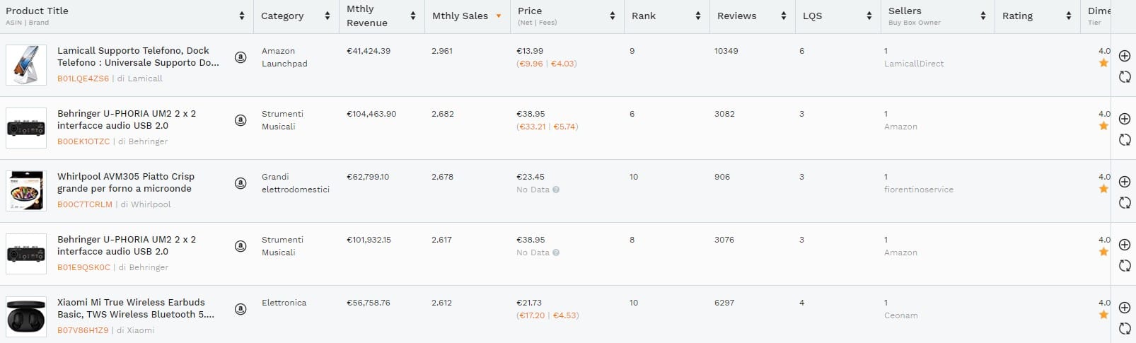This screenshot has width=1136, height=343.
Task: Open ASIN link B00C7TCRLM
Action: point(85,204)
